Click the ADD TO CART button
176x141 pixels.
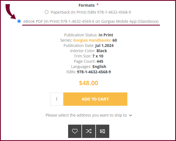coord(95,99)
